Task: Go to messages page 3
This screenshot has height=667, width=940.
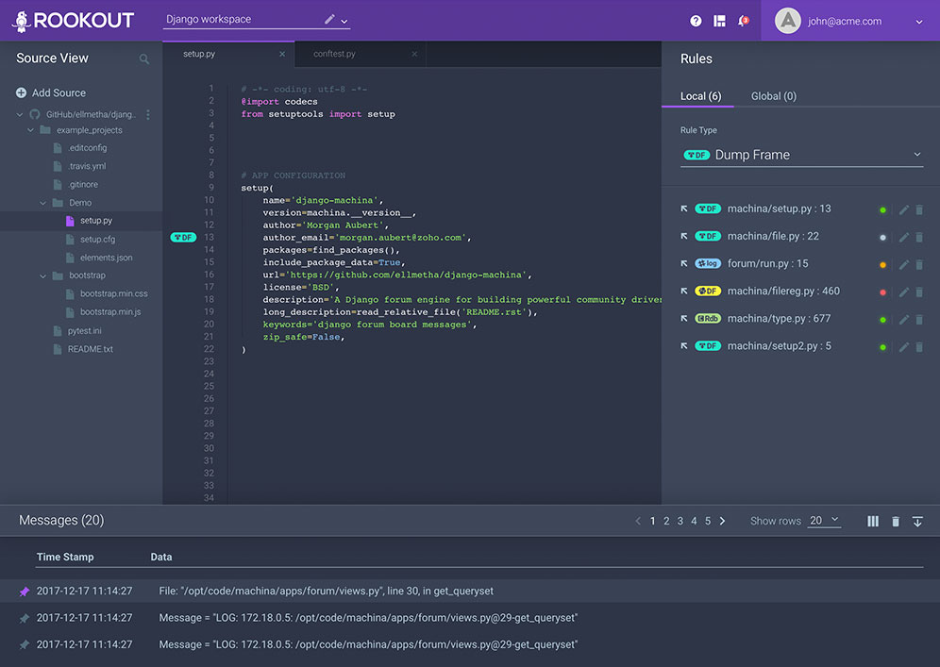Action: click(x=680, y=521)
